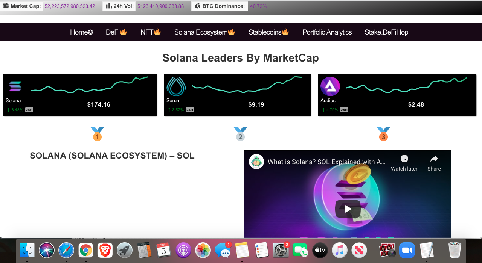The image size is (482, 263).
Task: Open Photos from the dock
Action: click(203, 250)
